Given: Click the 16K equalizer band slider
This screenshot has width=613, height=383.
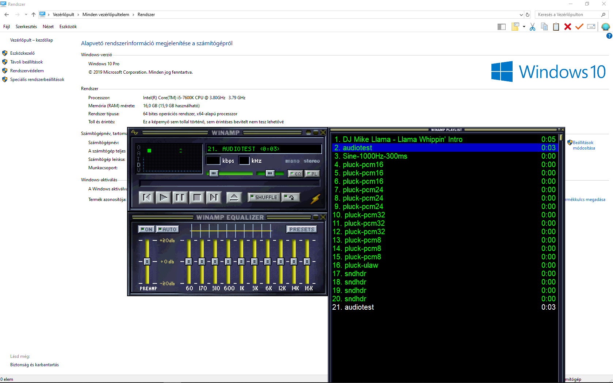Looking at the screenshot, I should pyautogui.click(x=307, y=262).
